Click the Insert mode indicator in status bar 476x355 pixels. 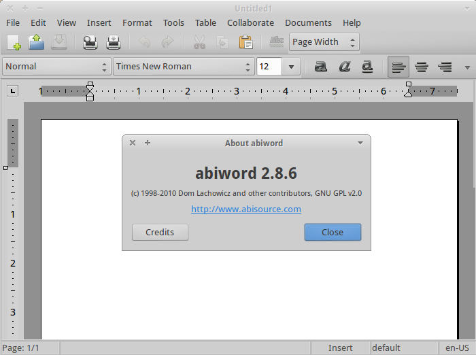(340, 348)
